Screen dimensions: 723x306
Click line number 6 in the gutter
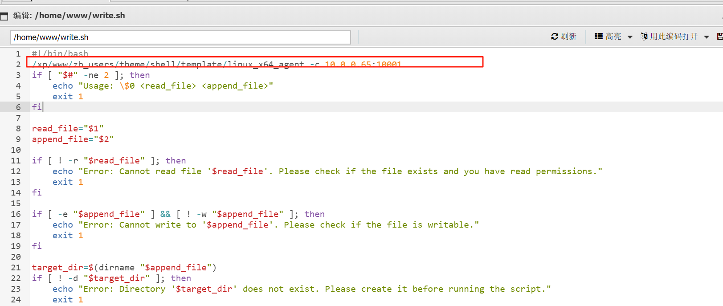pyautogui.click(x=18, y=107)
